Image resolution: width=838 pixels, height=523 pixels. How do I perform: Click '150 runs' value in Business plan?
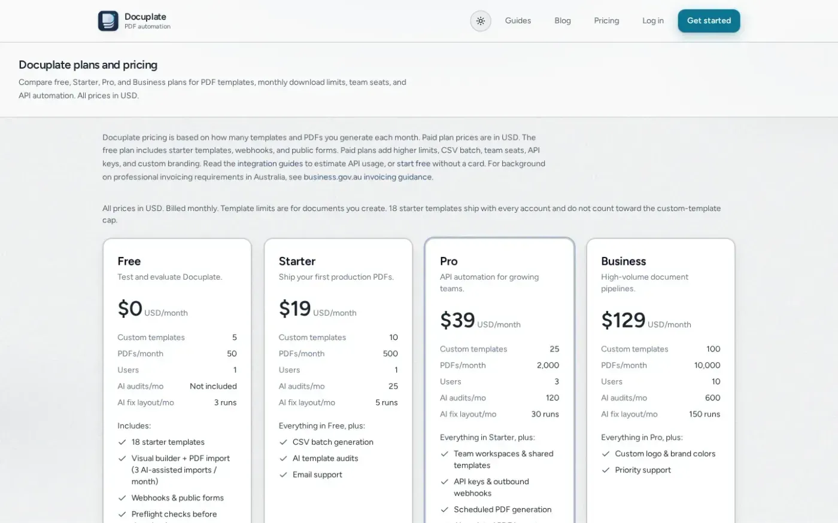[x=705, y=414]
